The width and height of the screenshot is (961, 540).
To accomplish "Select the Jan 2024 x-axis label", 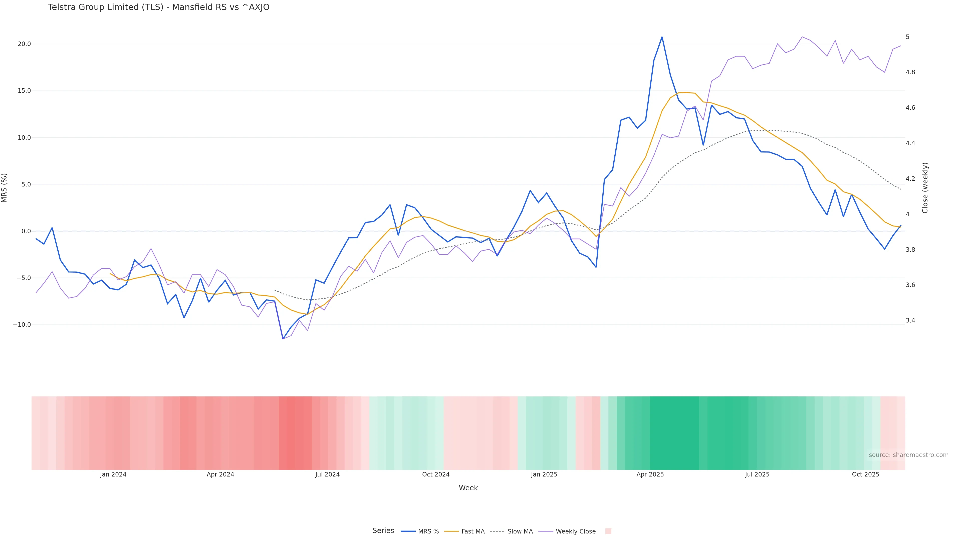I will point(113,474).
